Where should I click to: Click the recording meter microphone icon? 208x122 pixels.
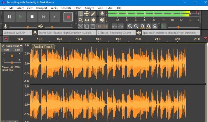102,14
